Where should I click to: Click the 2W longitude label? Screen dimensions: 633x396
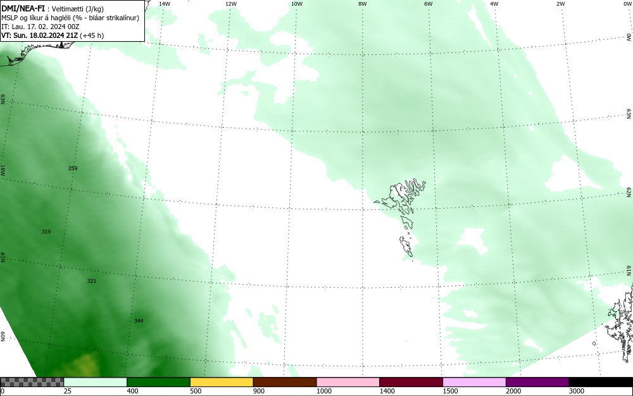560,4
